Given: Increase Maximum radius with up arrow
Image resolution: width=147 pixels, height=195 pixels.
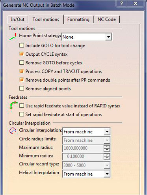Looking at the screenshot, I should (x=107, y=147).
